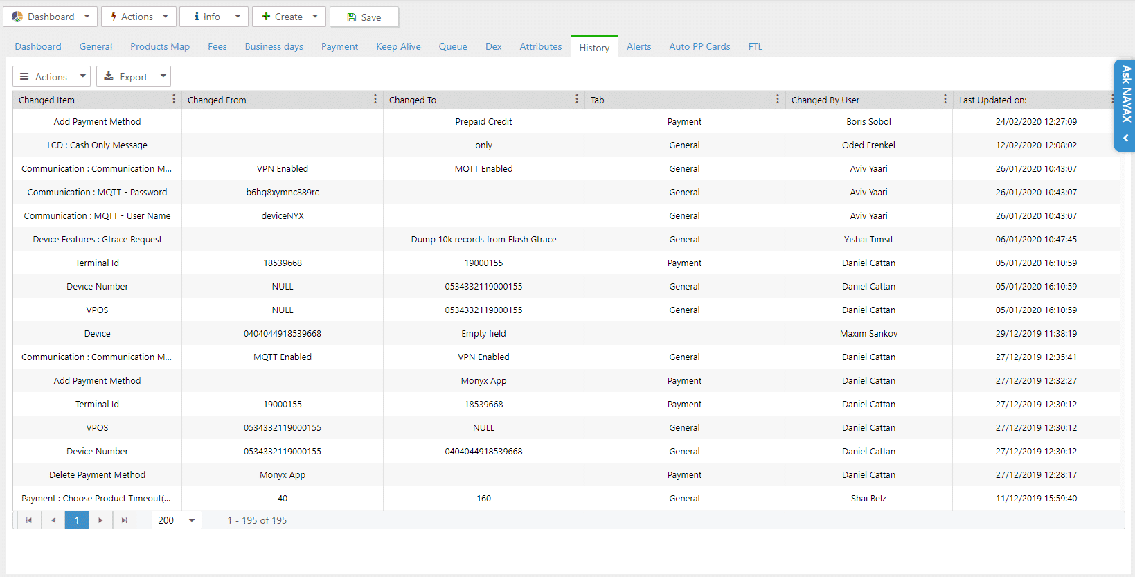Expand the grid Actions dropdown arrow

(83, 76)
